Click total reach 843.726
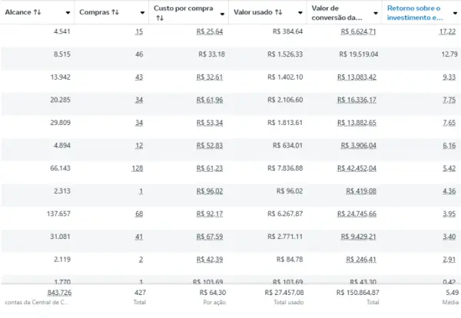The width and height of the screenshot is (461, 318). (59, 293)
